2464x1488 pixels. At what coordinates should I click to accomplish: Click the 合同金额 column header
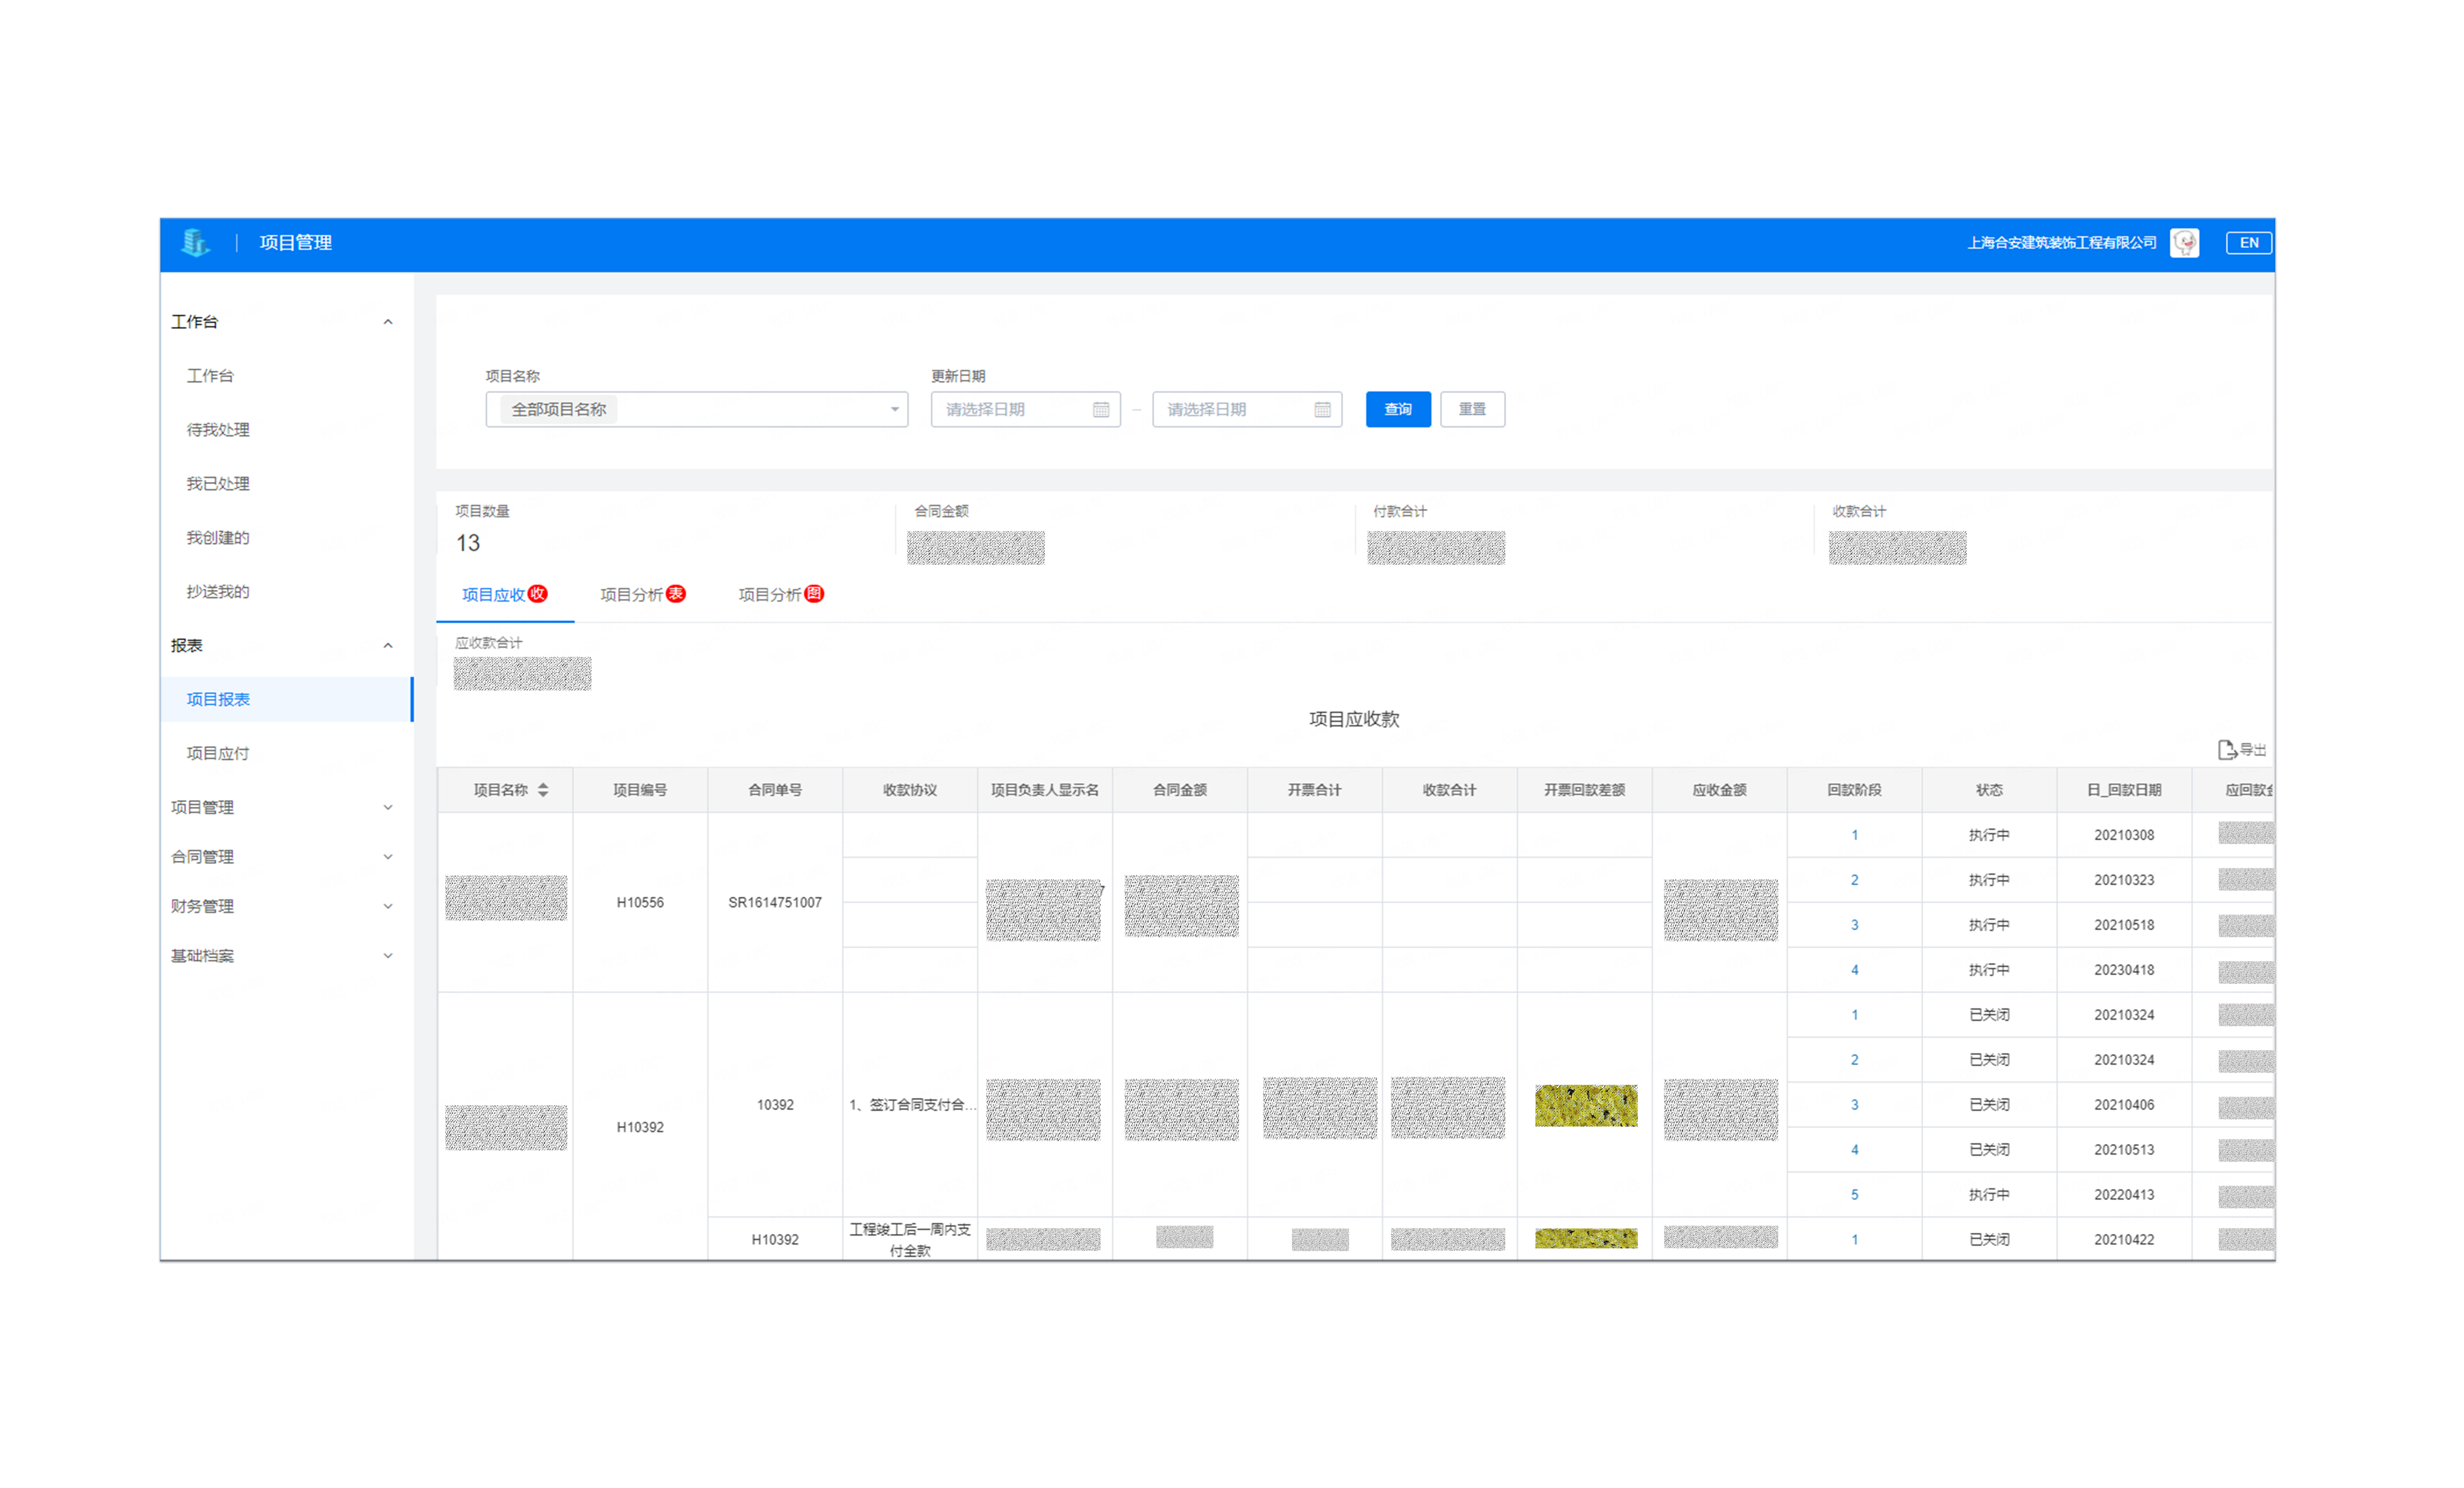point(1180,790)
